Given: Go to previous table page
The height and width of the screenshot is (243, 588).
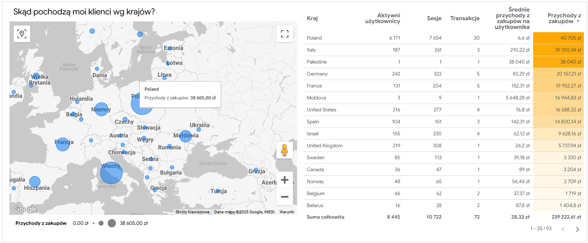Looking at the screenshot, I should (x=563, y=229).
